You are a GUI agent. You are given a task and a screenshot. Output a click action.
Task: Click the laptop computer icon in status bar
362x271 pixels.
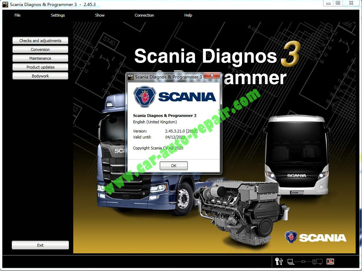[x=291, y=261]
